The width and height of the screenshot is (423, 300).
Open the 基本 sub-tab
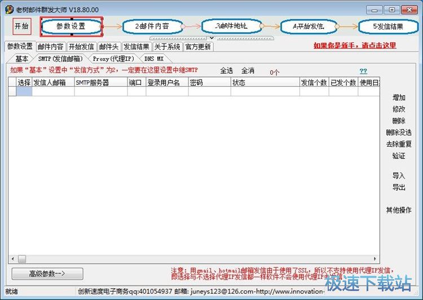[21, 59]
